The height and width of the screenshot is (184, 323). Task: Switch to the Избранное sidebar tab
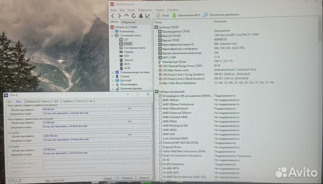(x=128, y=22)
